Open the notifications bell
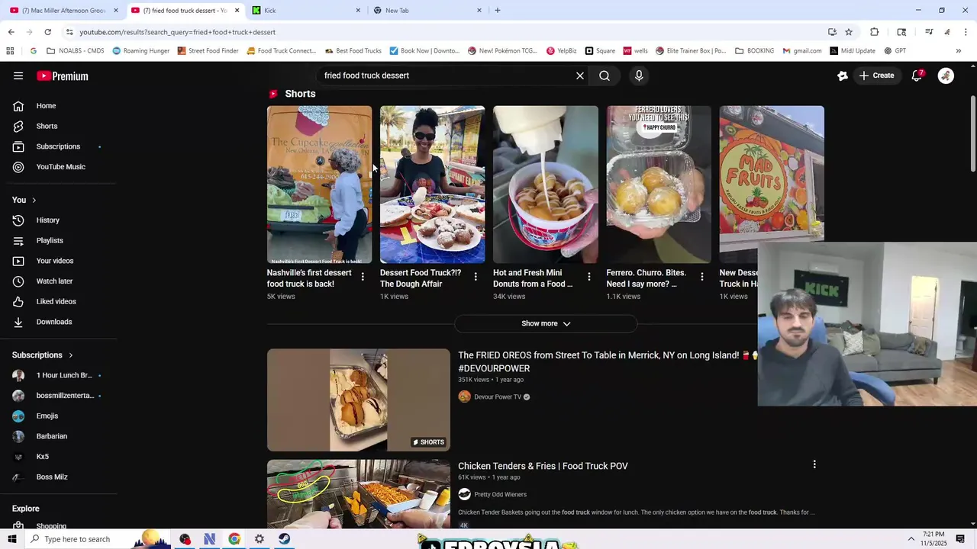 tap(917, 75)
